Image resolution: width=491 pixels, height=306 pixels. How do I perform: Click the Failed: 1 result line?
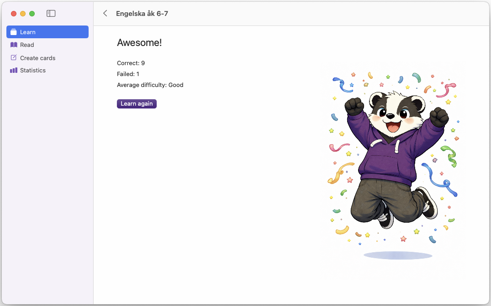[x=128, y=74]
